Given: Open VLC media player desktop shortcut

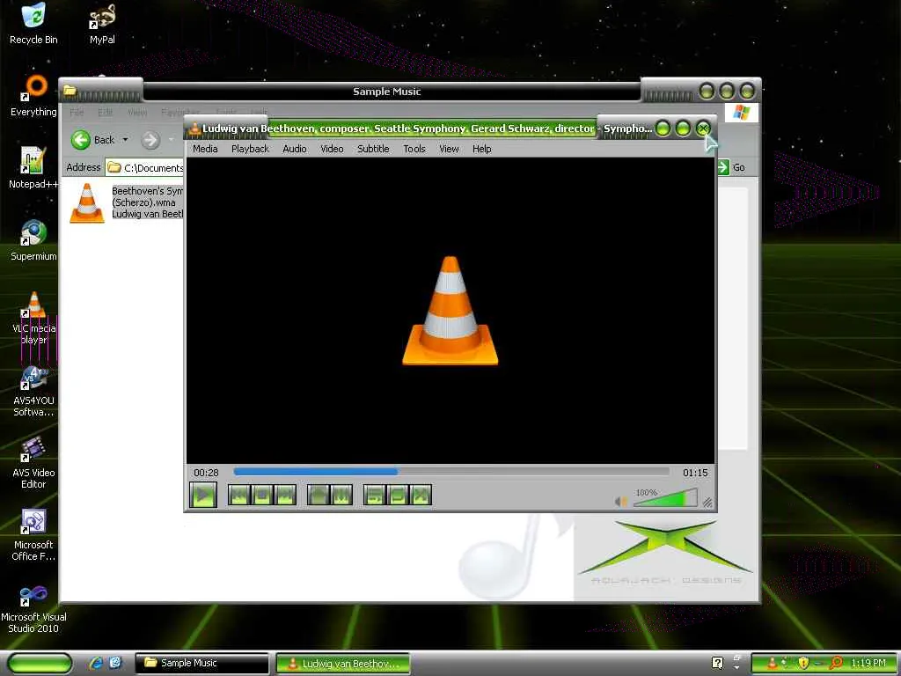Looking at the screenshot, I should click(x=34, y=318).
